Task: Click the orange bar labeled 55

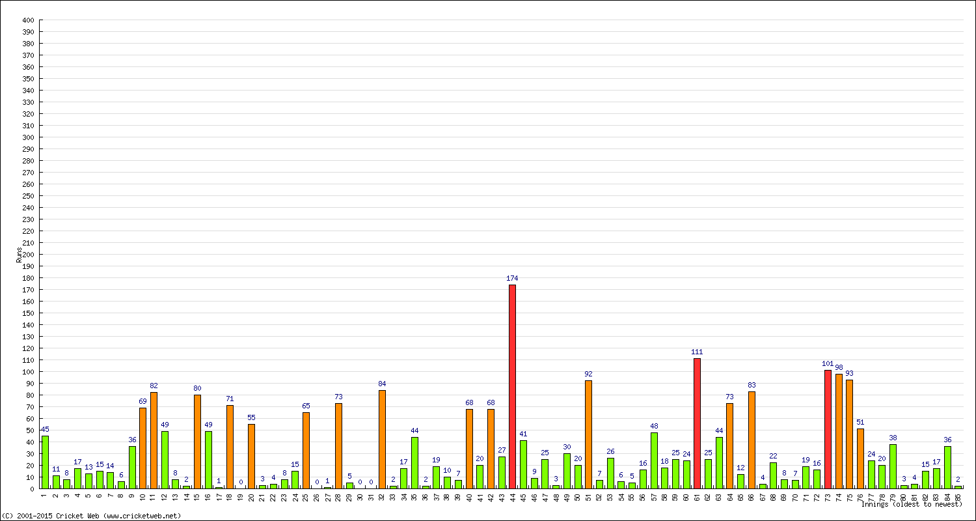Action: (x=251, y=457)
